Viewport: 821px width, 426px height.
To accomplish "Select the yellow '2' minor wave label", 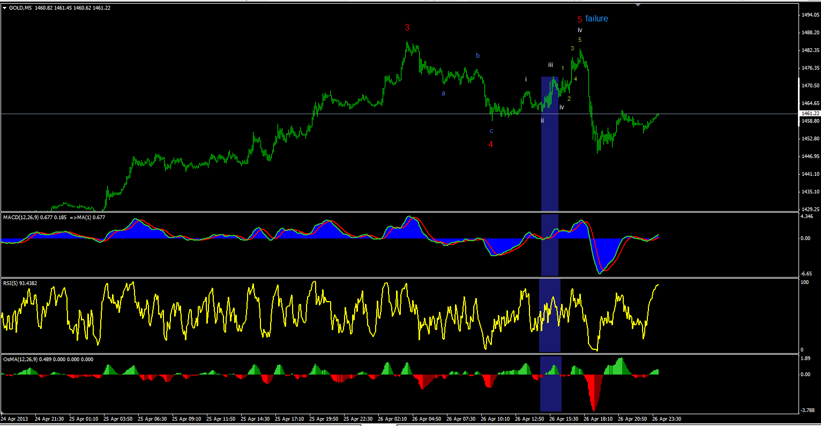I will pyautogui.click(x=569, y=99).
